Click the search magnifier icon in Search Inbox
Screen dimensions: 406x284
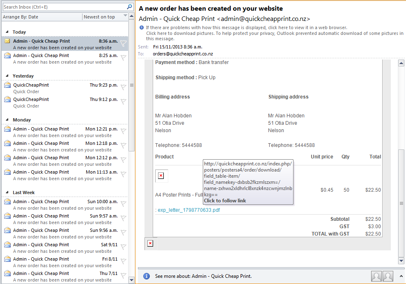pos(129,7)
